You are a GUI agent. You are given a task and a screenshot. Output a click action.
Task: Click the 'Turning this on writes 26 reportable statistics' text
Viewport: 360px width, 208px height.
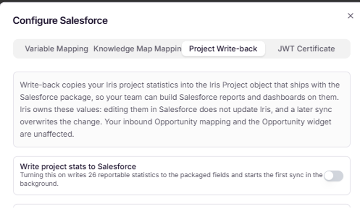171,179
